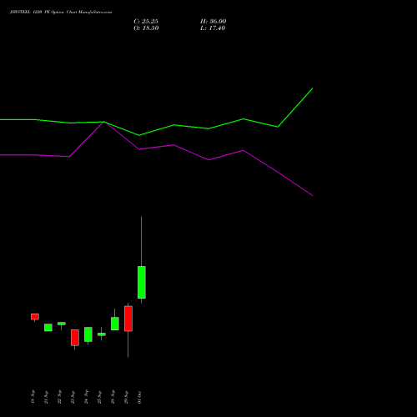Click the falling end of the purple line
Image resolution: width=417 pixels, height=417 pixels.
coord(313,195)
